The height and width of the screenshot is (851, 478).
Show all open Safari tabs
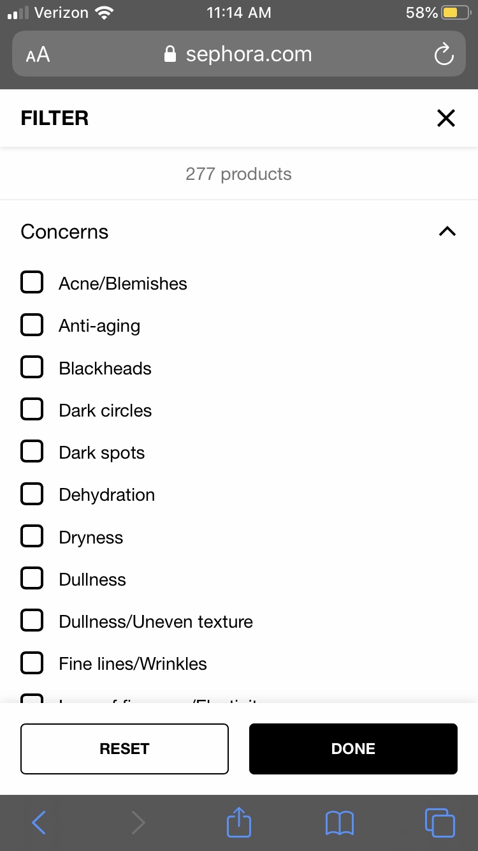pyautogui.click(x=439, y=823)
